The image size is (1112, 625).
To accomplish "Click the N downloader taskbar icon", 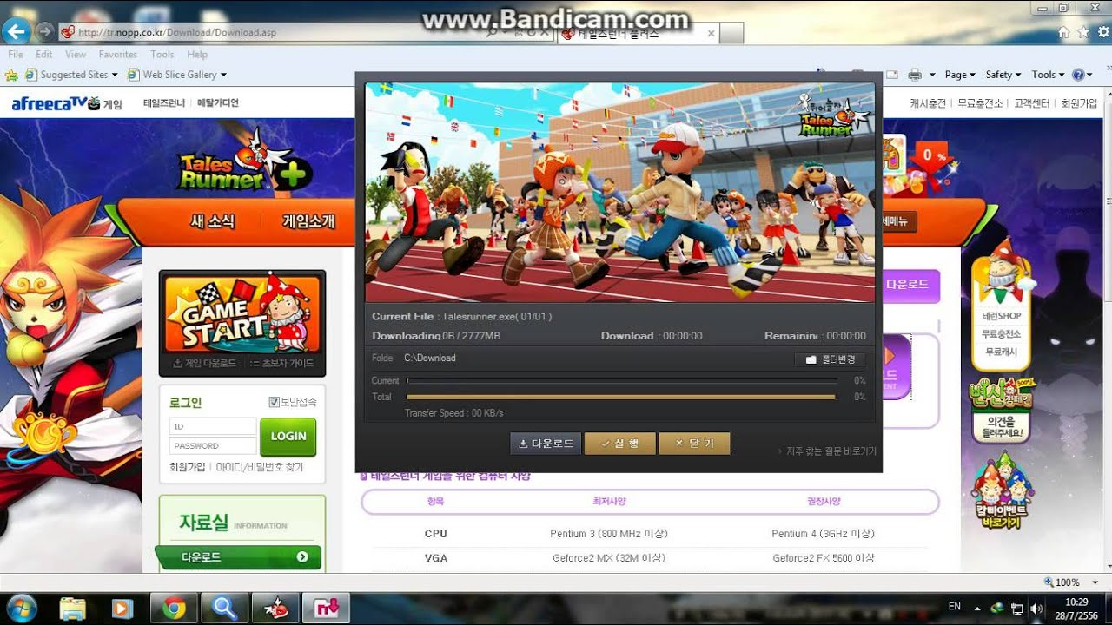I will [327, 608].
